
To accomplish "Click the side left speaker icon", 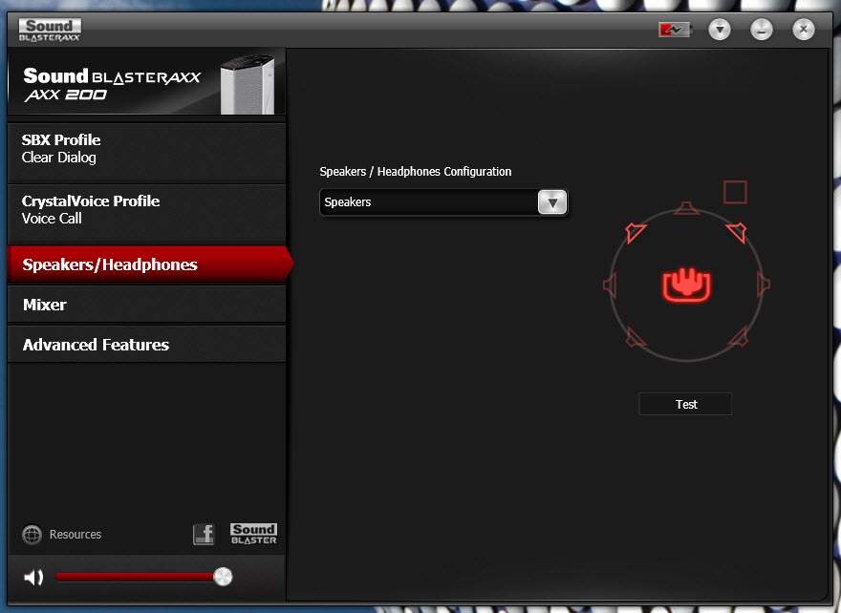I will pos(610,285).
